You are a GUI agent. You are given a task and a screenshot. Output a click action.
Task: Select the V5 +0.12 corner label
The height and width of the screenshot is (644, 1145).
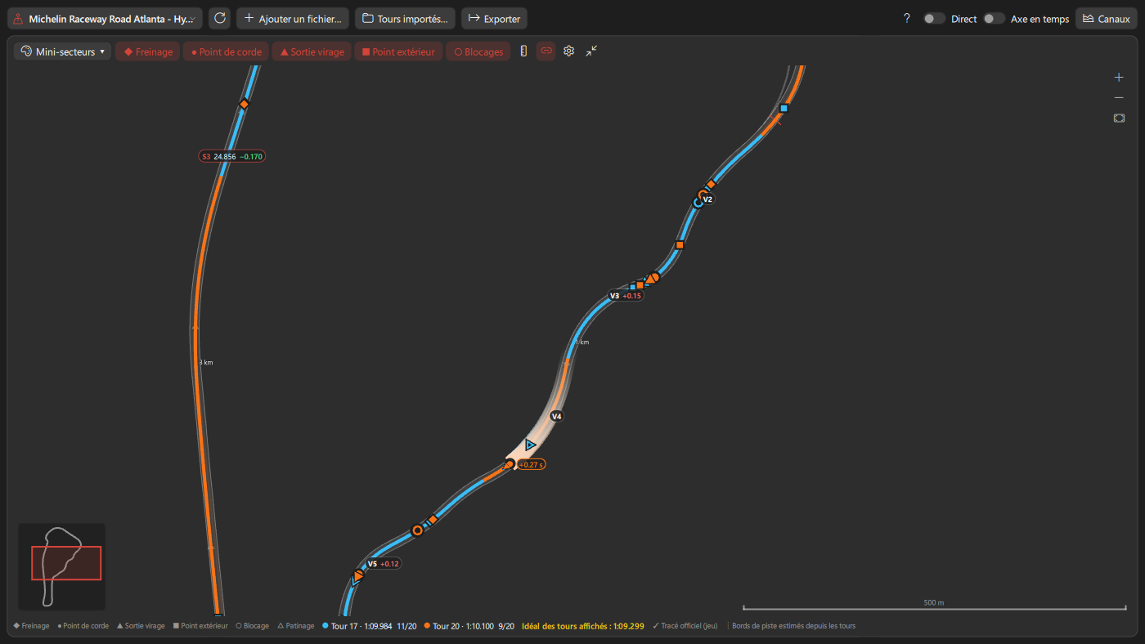click(384, 564)
